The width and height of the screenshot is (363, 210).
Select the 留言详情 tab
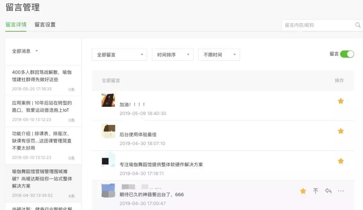click(x=16, y=24)
